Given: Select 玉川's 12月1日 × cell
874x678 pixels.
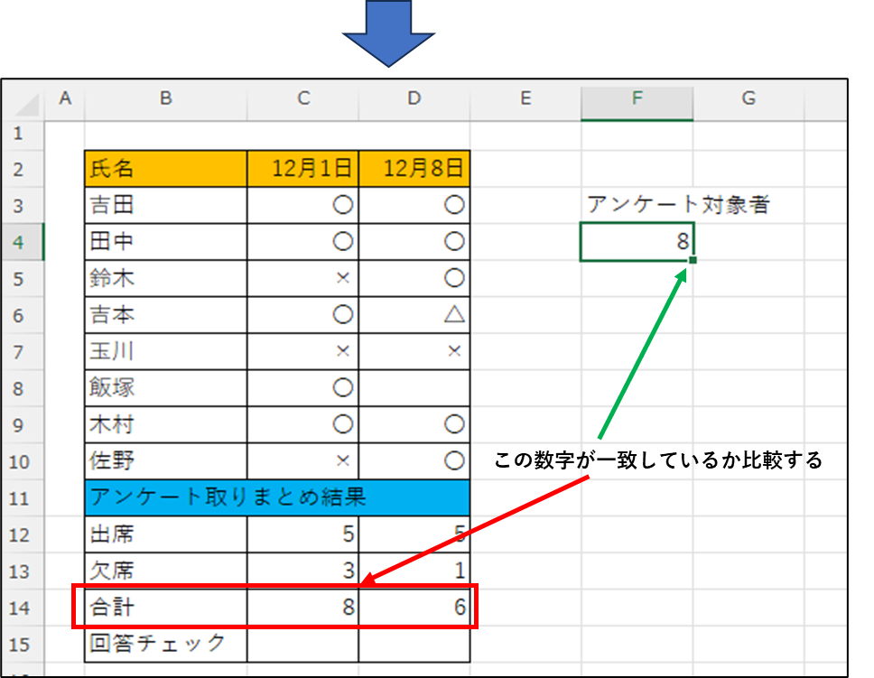Looking at the screenshot, I should (x=302, y=352).
